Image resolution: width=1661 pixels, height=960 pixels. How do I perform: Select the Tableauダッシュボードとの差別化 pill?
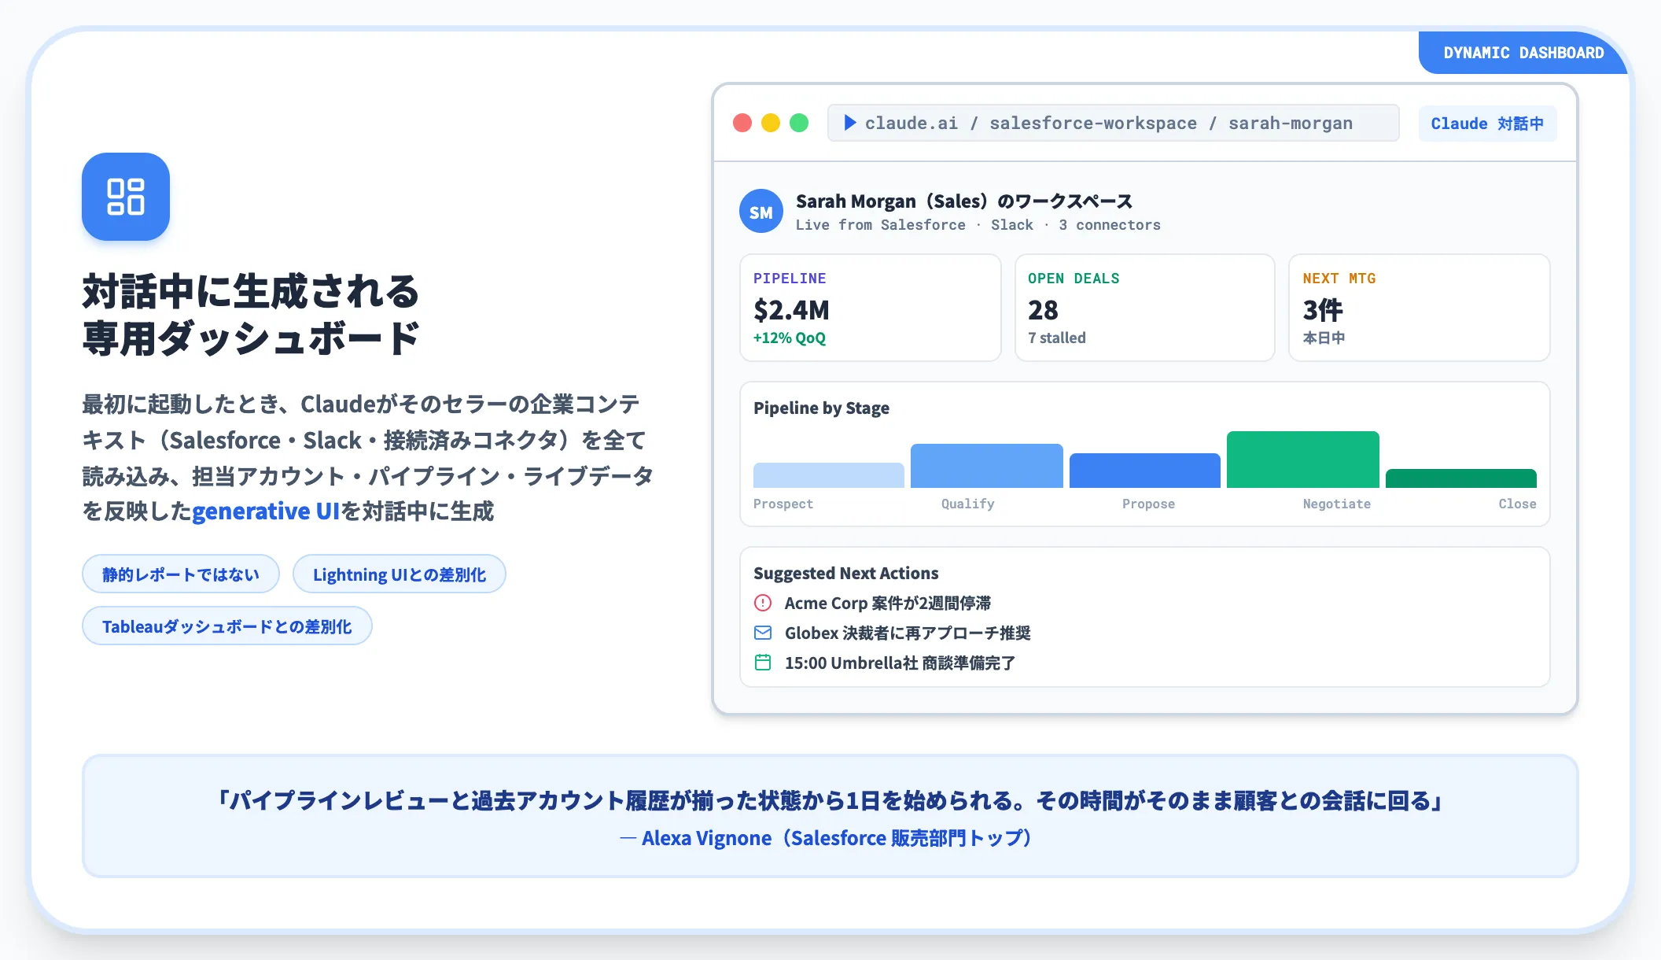[x=227, y=626]
